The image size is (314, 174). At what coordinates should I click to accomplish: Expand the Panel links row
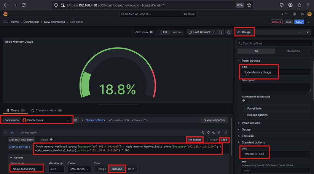[254, 109]
